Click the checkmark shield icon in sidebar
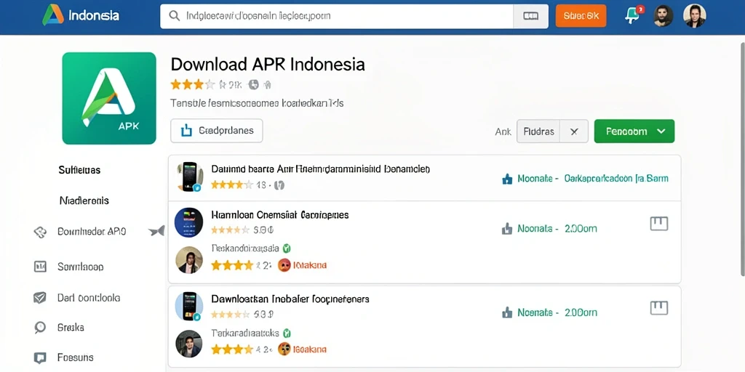This screenshot has height=372, width=745. pyautogui.click(x=40, y=298)
